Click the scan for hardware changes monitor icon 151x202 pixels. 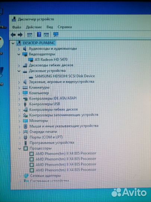56,34
